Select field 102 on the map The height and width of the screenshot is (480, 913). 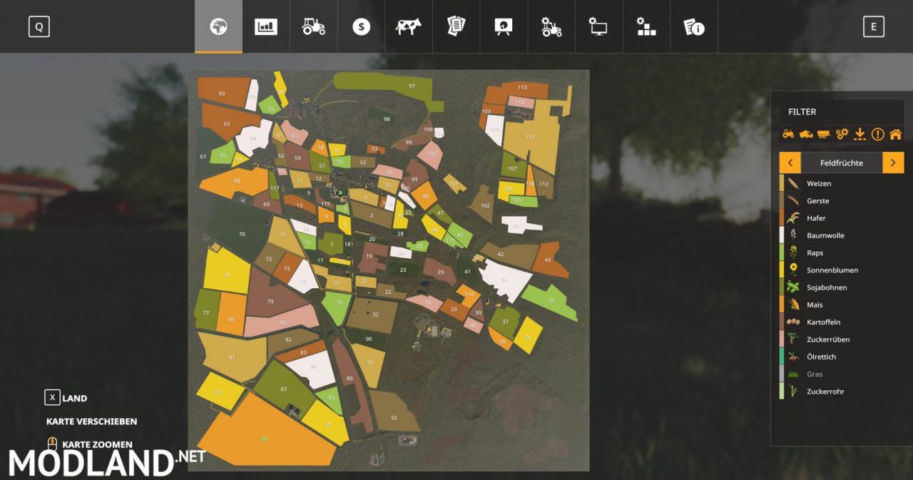(x=485, y=205)
